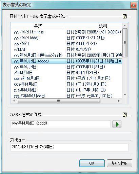Click the horizontal scroll left arrow

click(x=14, y=101)
